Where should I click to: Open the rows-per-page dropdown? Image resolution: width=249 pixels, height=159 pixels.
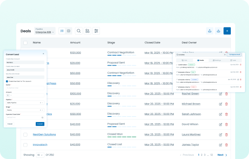(x=40, y=155)
